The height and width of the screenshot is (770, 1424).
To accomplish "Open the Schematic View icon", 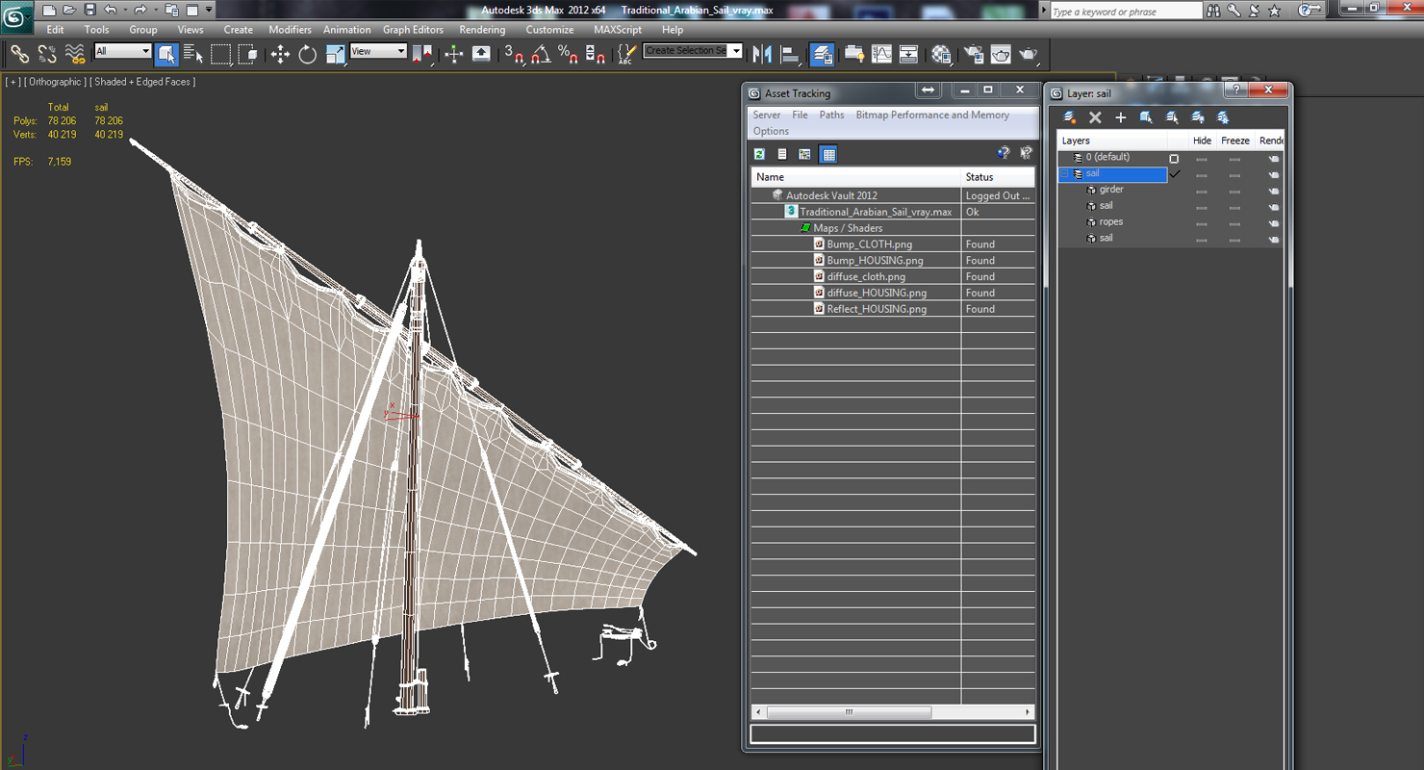I will pos(908,54).
